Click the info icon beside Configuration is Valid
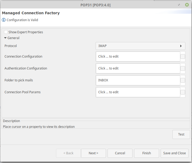Image resolution: width=192 pixels, height=163 pixels. [x=4, y=20]
